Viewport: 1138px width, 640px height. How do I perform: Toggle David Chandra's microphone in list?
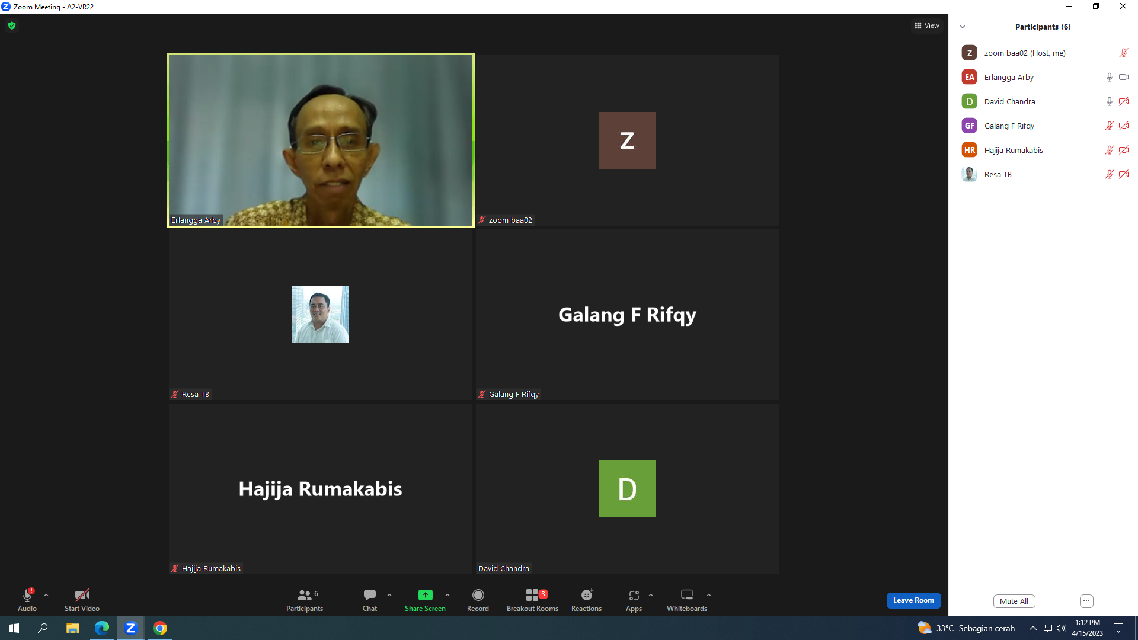pos(1110,101)
